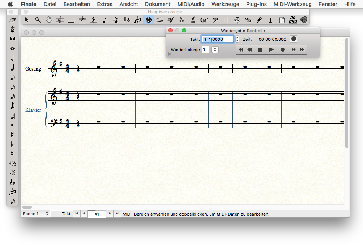
Task: Select the Zoom magnifier tool
Action: pos(38,20)
